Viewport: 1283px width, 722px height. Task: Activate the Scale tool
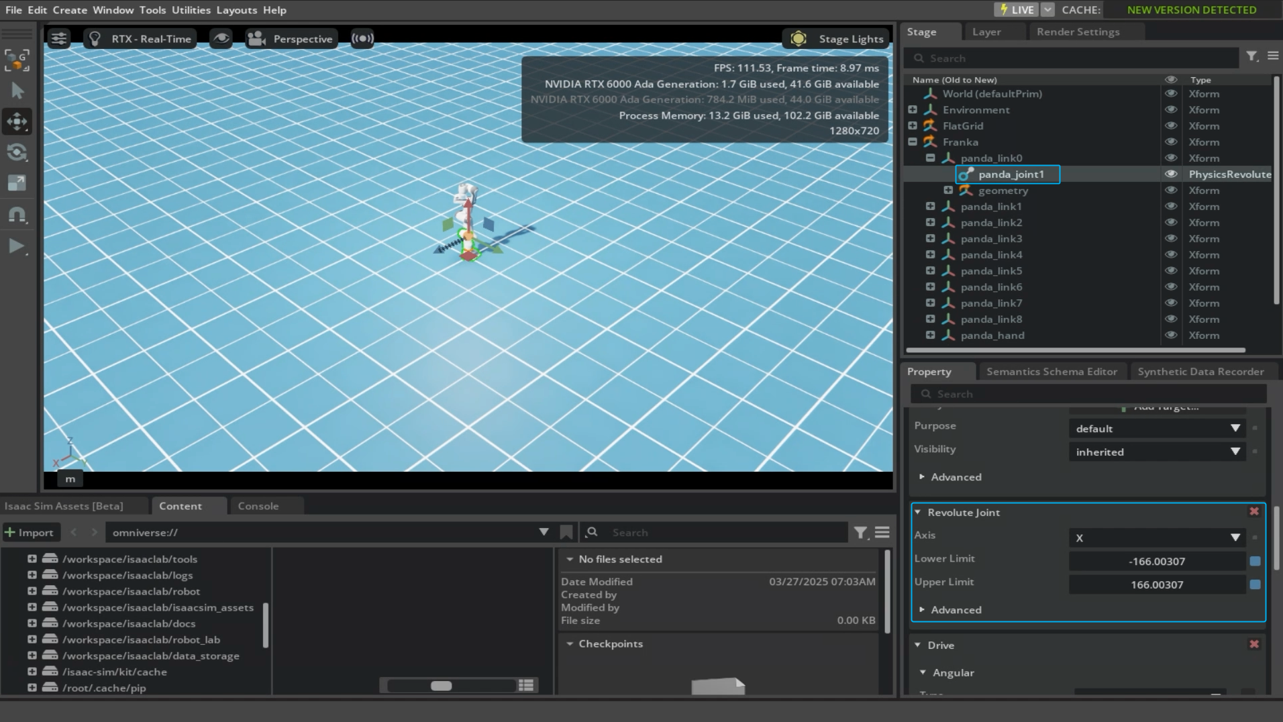[17, 183]
